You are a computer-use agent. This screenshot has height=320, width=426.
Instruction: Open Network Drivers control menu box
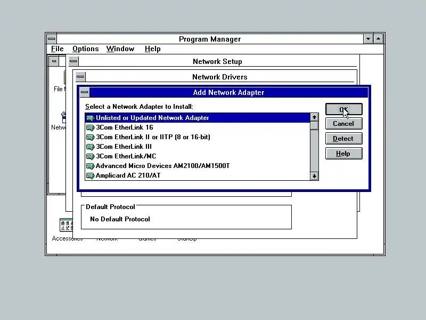80,77
